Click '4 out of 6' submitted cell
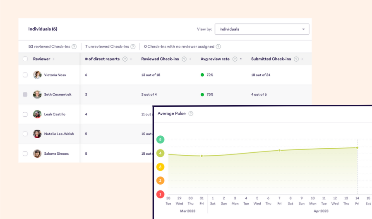The image size is (372, 219). [259, 94]
